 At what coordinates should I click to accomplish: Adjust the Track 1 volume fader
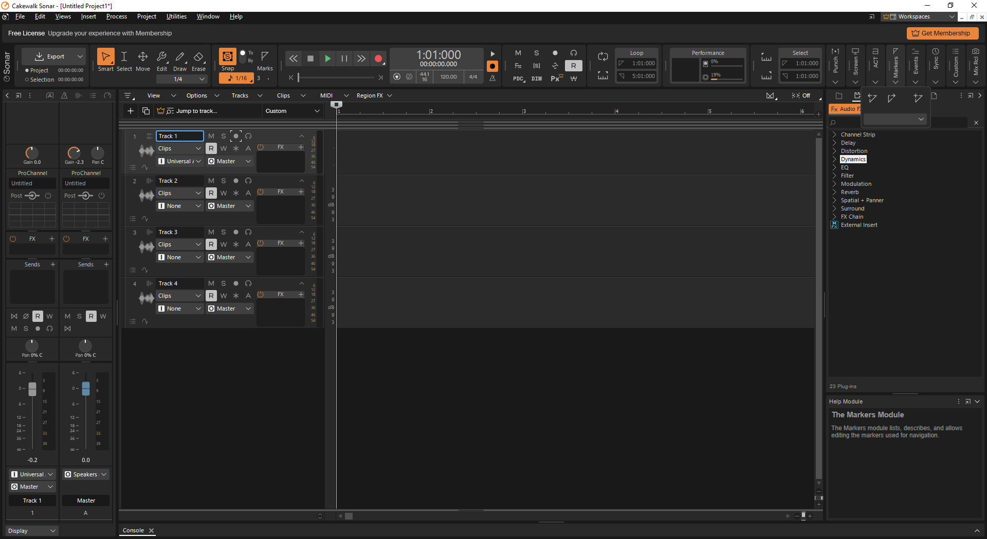pos(32,389)
